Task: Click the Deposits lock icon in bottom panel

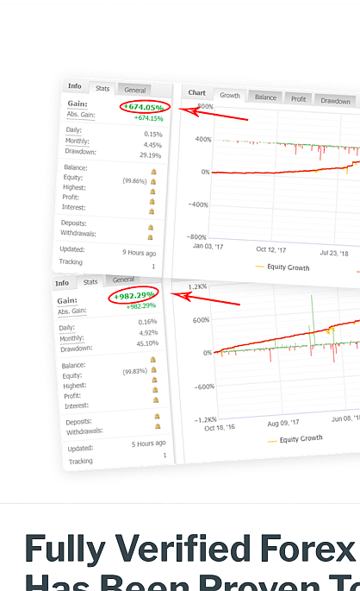Action: pos(158,417)
